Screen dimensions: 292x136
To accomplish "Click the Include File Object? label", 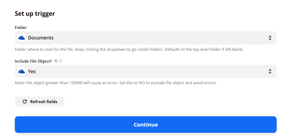I will [33, 61].
